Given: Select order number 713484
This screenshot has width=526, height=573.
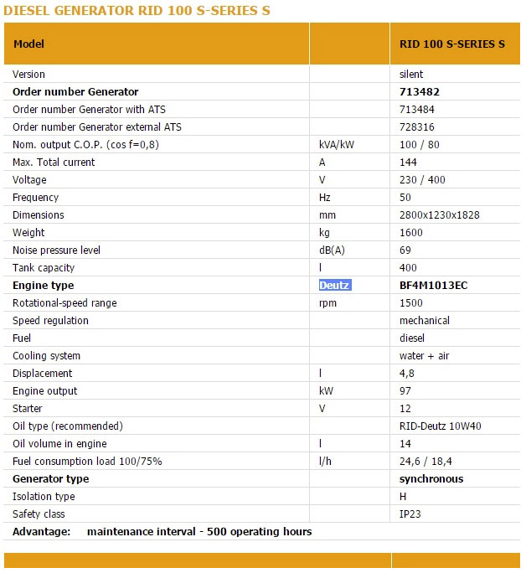Looking at the screenshot, I should click(x=417, y=109).
